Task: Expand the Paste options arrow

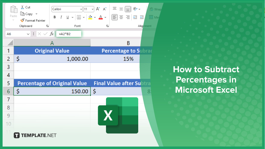Action: (x=13, y=20)
